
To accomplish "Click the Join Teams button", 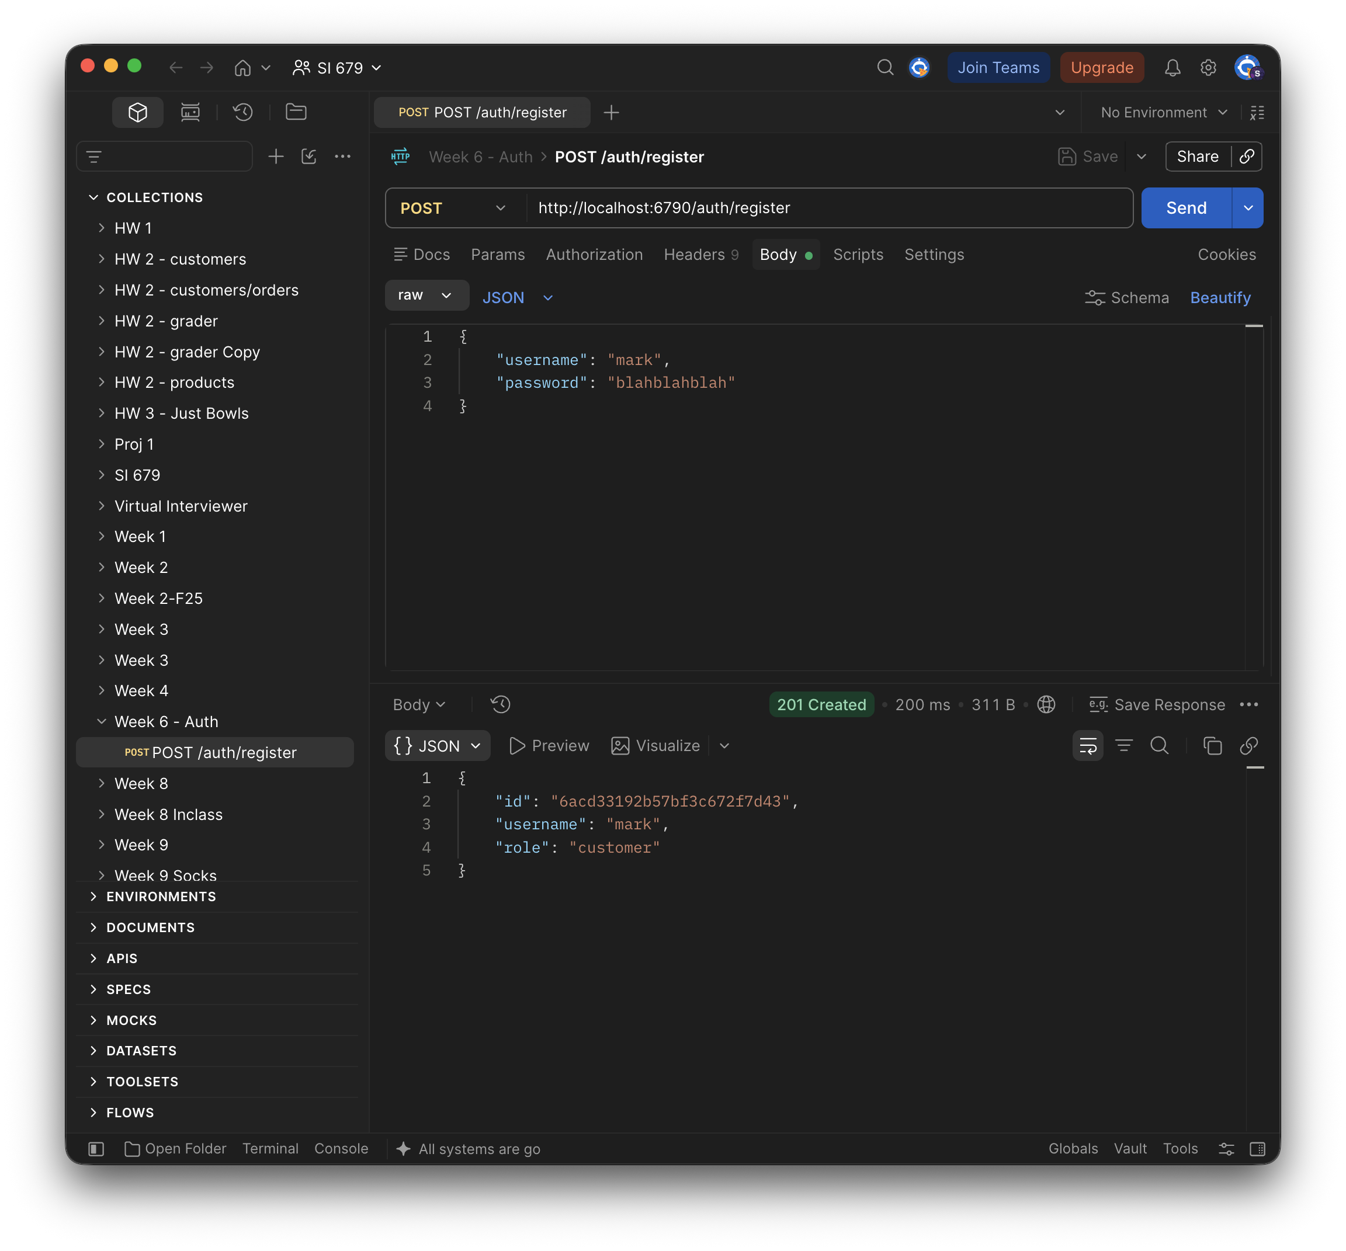I will (x=998, y=68).
